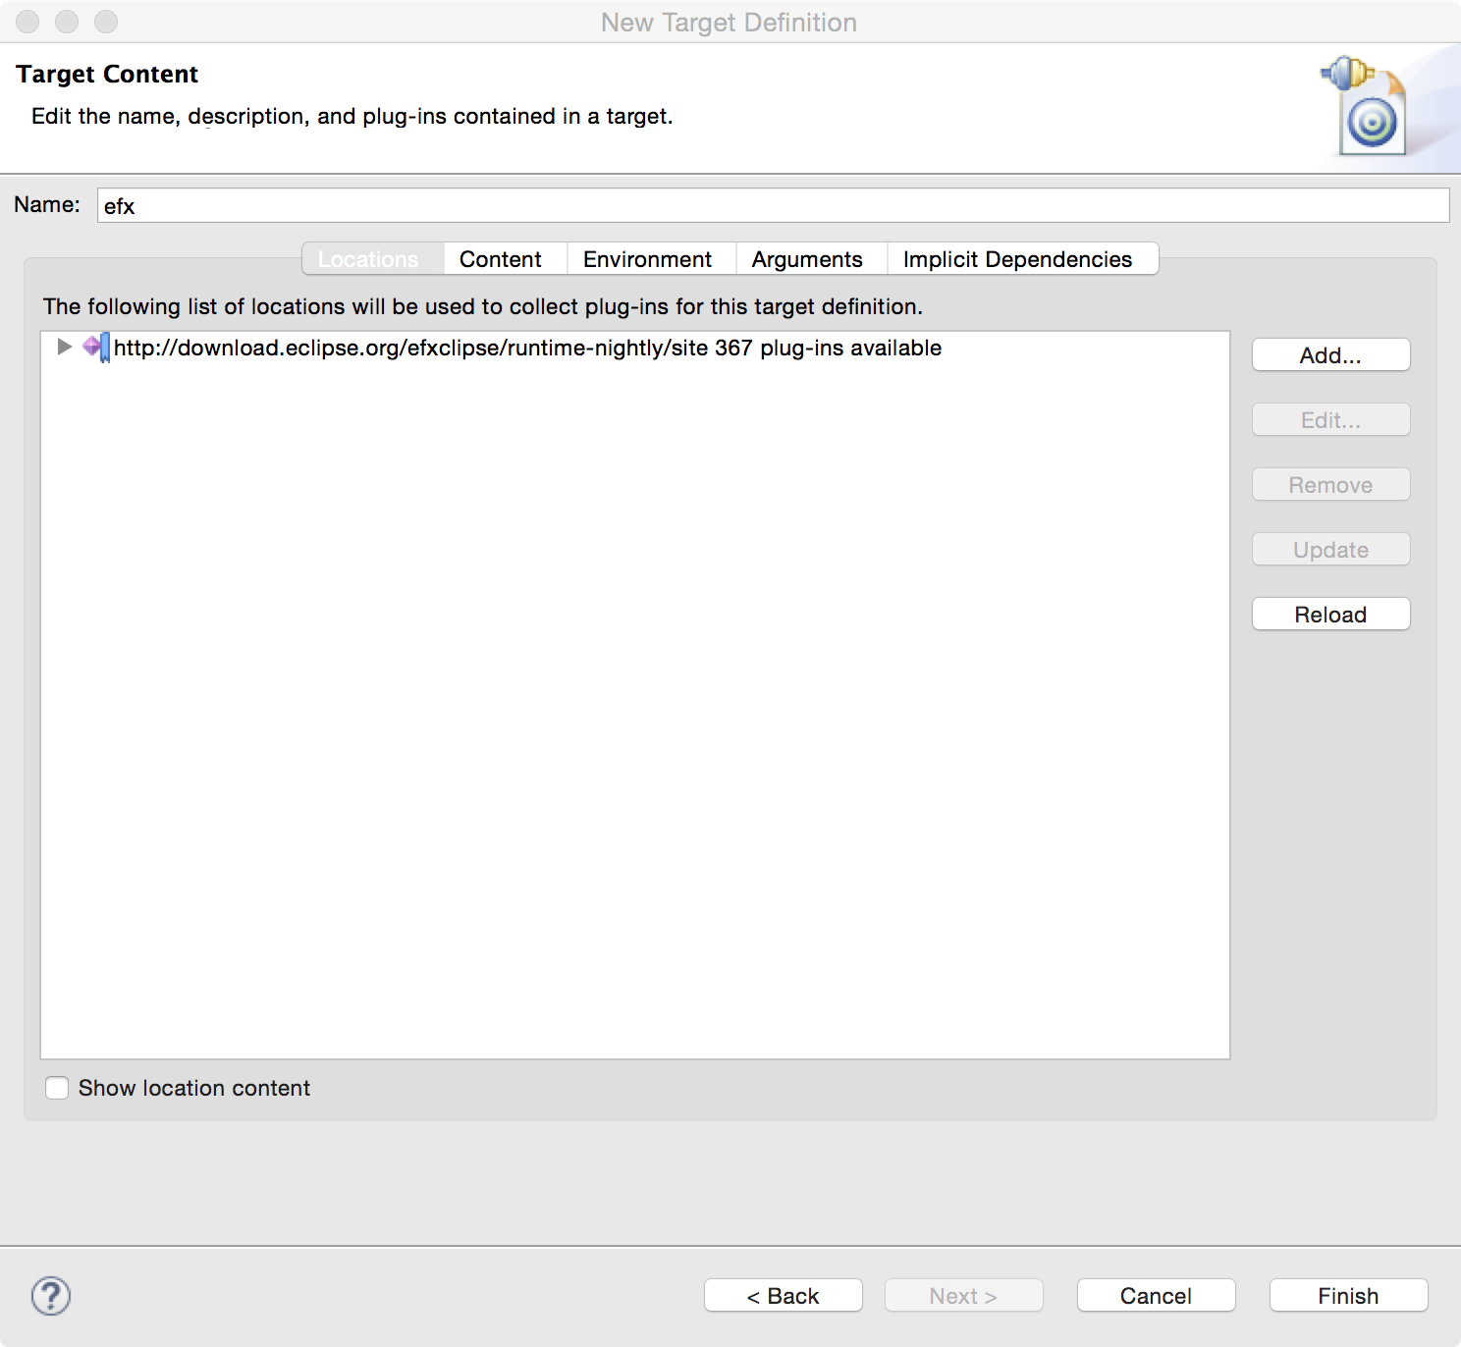Go back with the < Back button

coord(783,1296)
